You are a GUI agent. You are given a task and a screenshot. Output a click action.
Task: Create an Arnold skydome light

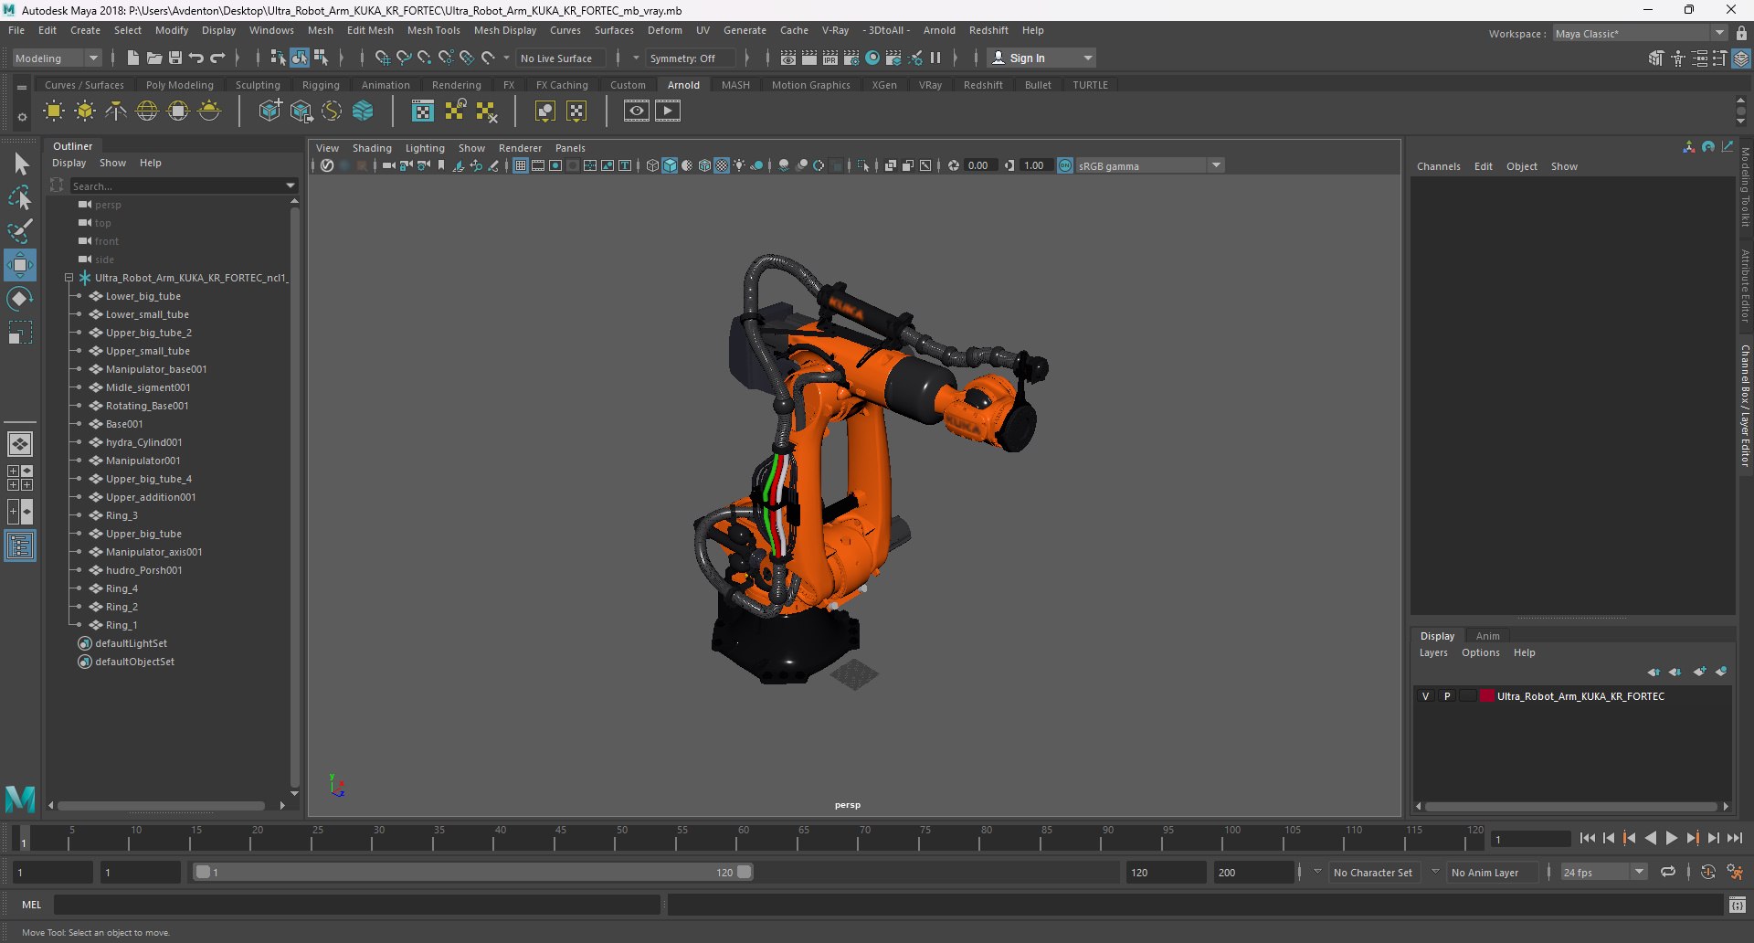(x=147, y=111)
